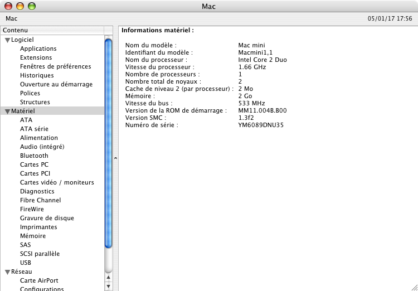Click the 2 Mo cache value

(246, 89)
